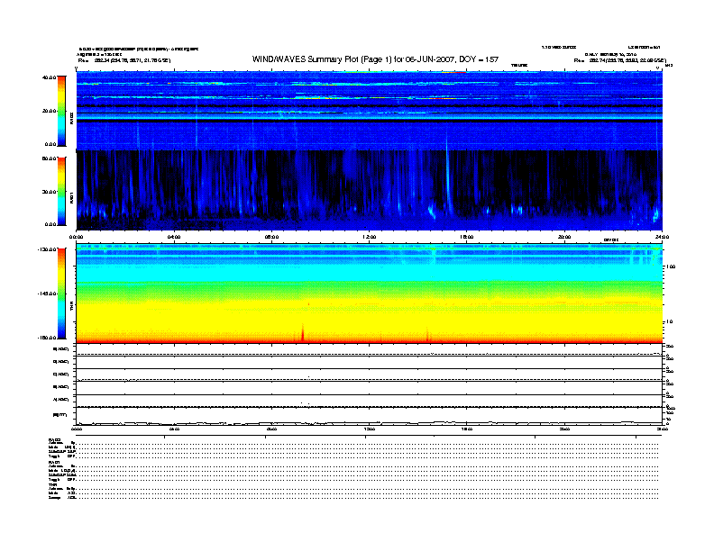Click the RAD2 intensity color bar
This screenshot has height=551, width=714.
[x=61, y=111]
